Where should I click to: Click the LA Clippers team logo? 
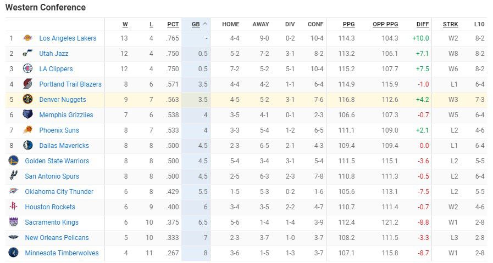click(x=27, y=68)
